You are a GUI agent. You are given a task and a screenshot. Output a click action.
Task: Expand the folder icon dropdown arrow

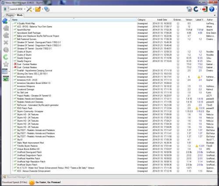[x=42, y=9]
